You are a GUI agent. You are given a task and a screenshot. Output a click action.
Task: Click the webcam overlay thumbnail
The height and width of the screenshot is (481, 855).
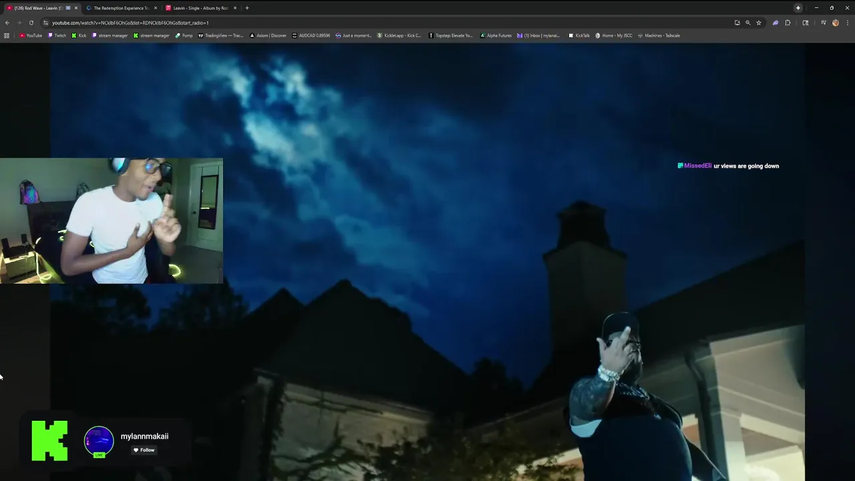(x=112, y=221)
